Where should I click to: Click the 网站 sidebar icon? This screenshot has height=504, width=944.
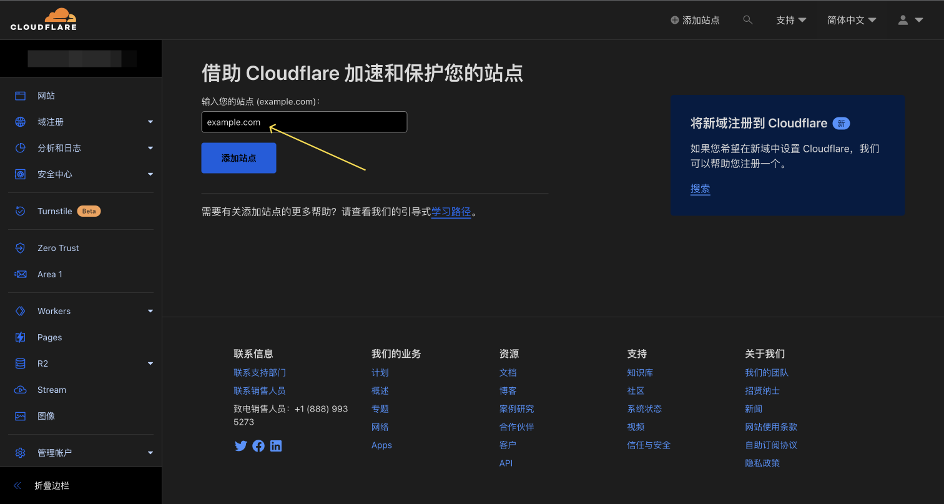point(20,96)
